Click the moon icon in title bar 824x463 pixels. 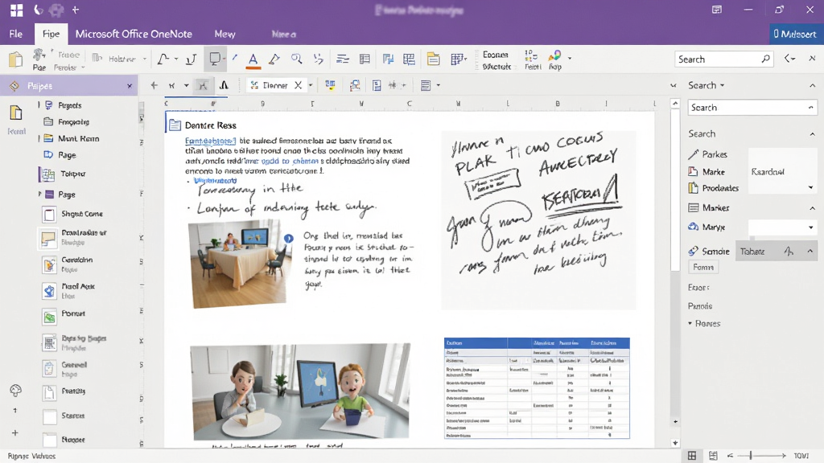pyautogui.click(x=39, y=10)
